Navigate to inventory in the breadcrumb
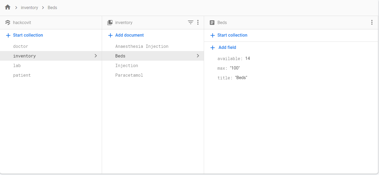Viewport: 379px width, 175px height. 29,7
